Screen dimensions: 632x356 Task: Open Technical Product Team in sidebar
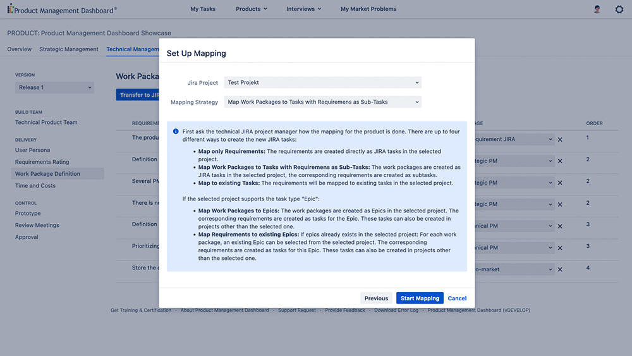[x=46, y=122]
